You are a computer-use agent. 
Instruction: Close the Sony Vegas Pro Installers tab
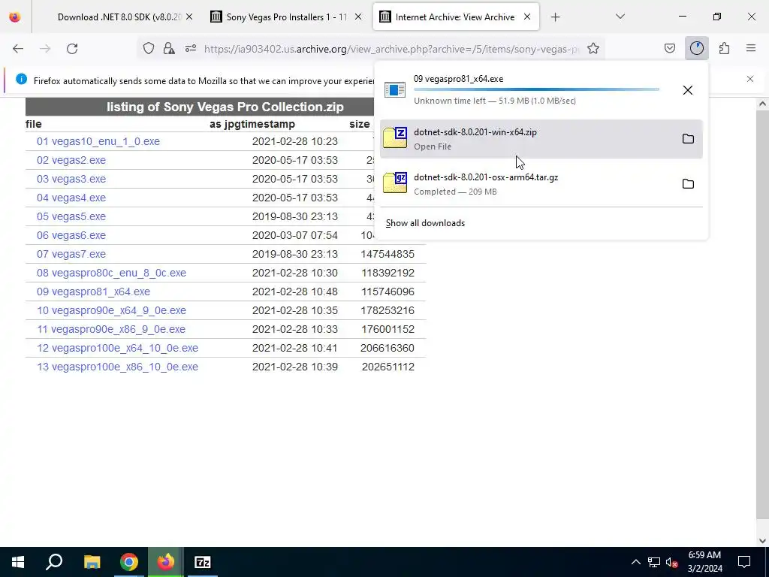click(x=358, y=17)
